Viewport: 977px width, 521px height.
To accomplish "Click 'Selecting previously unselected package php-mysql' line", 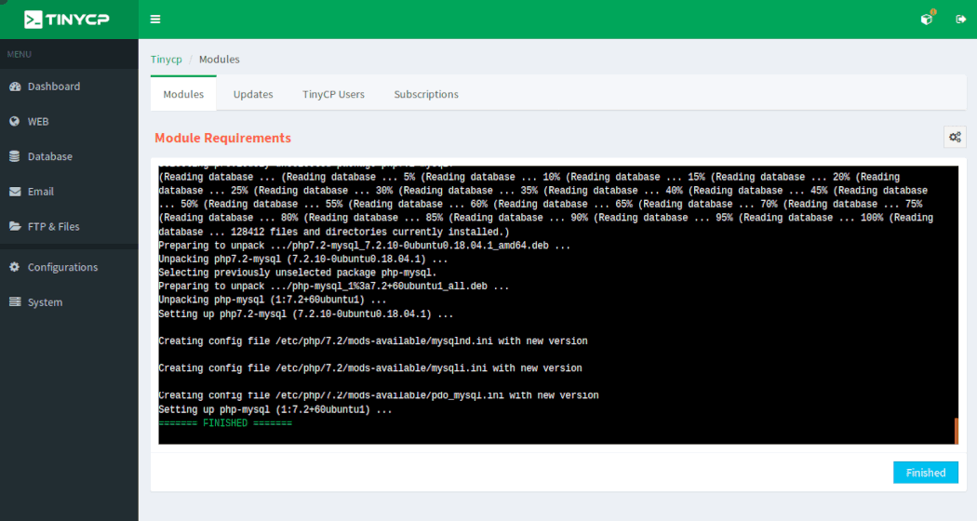I will [x=297, y=273].
